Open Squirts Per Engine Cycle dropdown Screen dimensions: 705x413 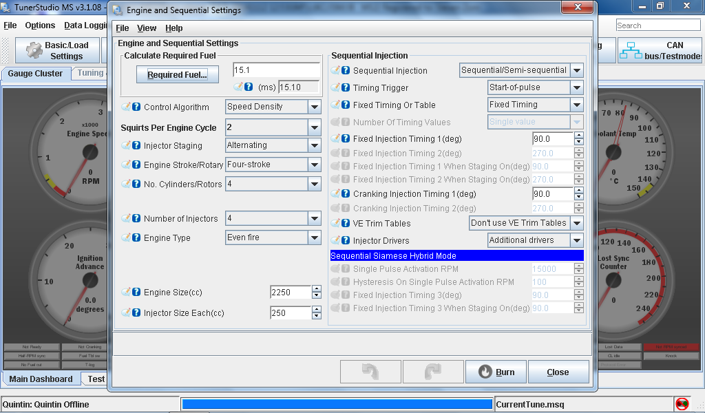314,127
